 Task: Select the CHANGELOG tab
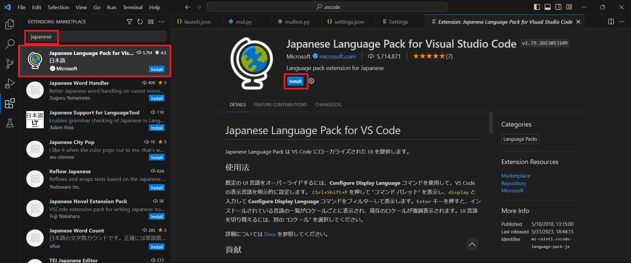328,105
